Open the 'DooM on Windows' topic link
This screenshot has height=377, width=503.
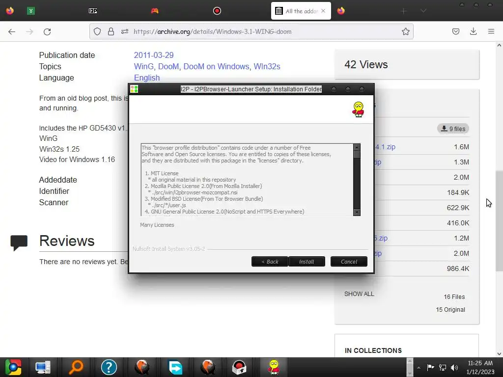(x=216, y=66)
